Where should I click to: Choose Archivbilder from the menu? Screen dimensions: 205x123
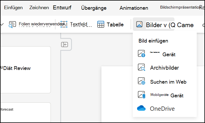(165, 68)
